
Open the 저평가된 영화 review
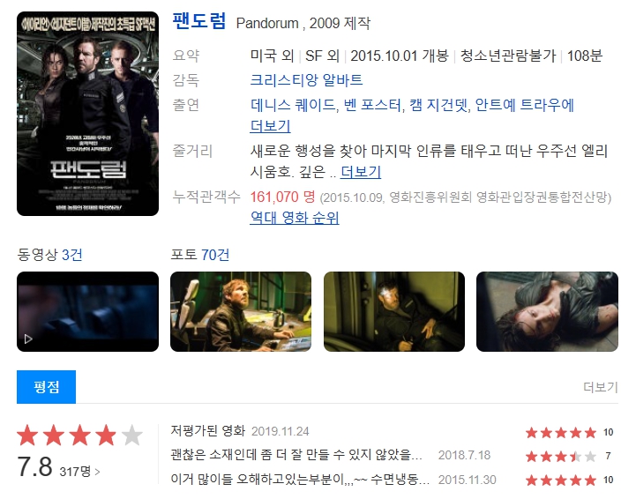[x=207, y=430]
